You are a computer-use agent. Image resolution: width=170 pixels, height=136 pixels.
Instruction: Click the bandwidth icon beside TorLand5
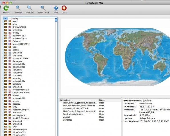click(x=5, y=70)
